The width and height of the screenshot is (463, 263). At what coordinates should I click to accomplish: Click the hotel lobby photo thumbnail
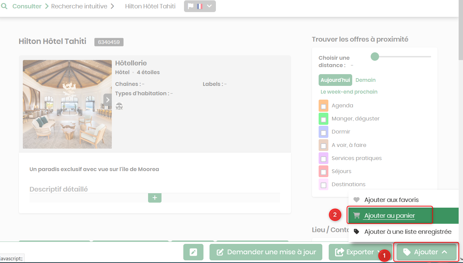(67, 104)
